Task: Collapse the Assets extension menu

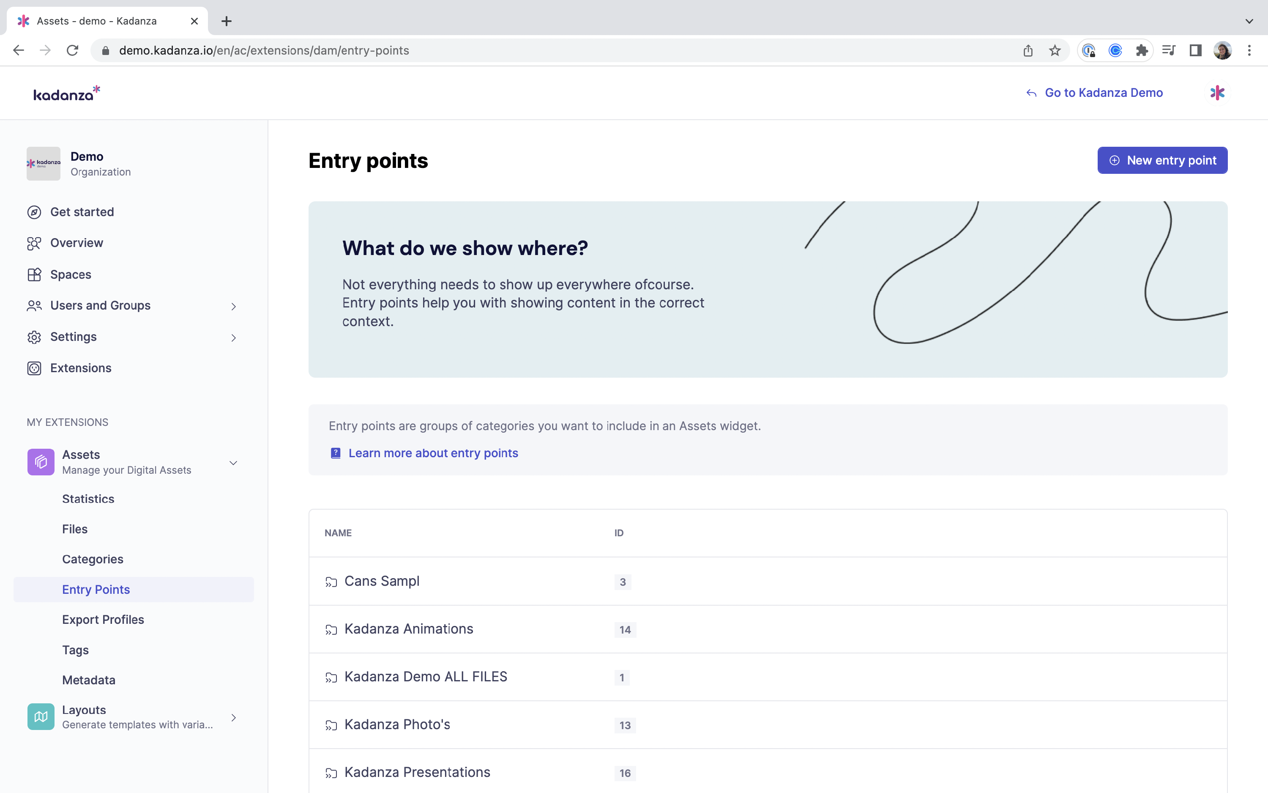Action: tap(234, 463)
